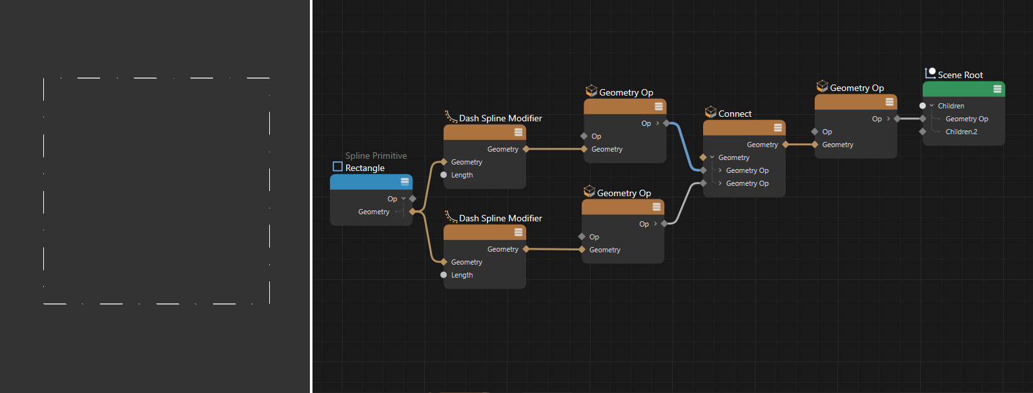This screenshot has height=393, width=1033.
Task: Click the square spline icon beside Rectangle
Action: 337,166
